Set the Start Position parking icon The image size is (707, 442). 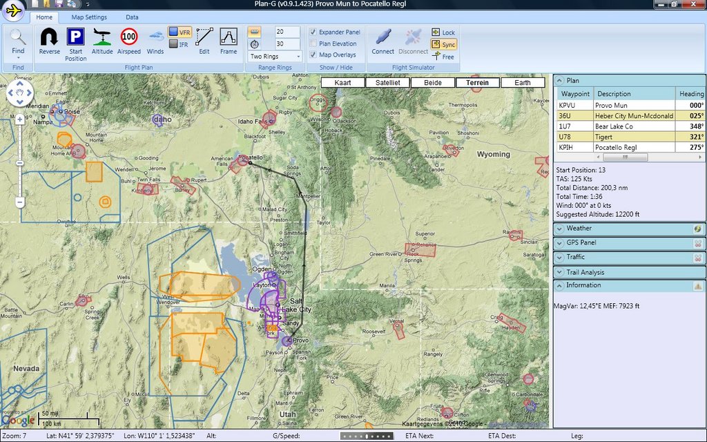click(x=75, y=38)
